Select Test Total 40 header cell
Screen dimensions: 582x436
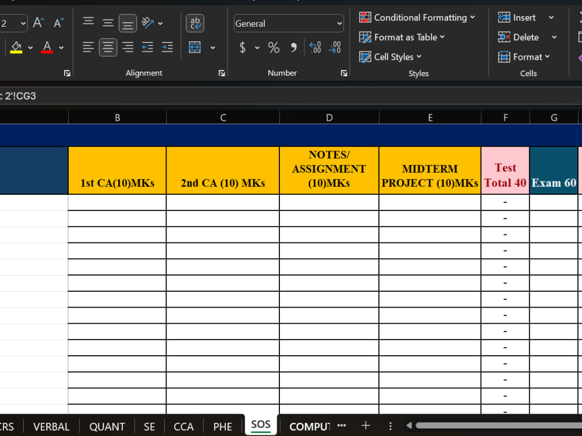click(505, 170)
